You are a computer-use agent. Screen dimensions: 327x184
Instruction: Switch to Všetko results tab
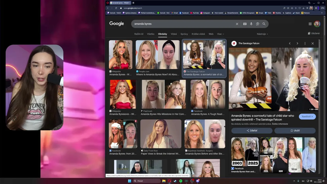150,34
